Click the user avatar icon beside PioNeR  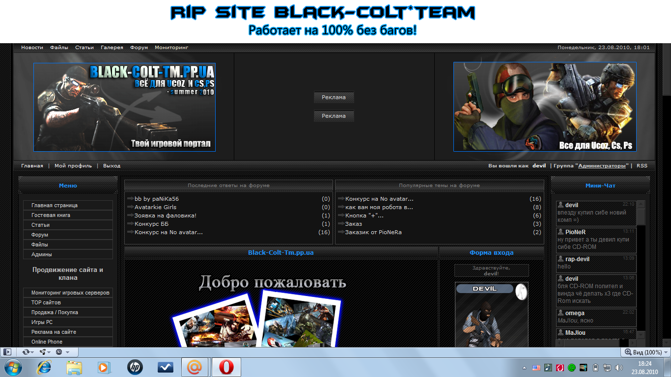[x=560, y=232]
